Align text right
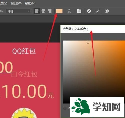Viewport: 125px width, 118px height. click(50, 11)
